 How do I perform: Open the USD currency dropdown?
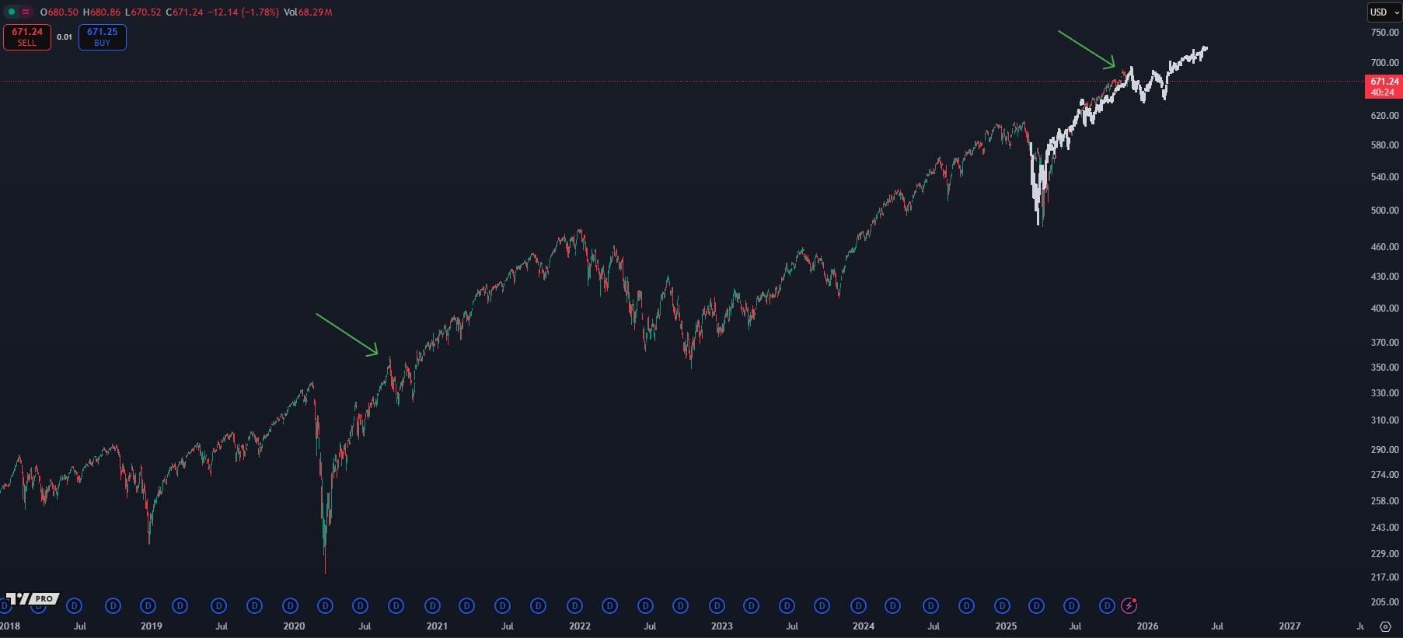click(x=1384, y=12)
